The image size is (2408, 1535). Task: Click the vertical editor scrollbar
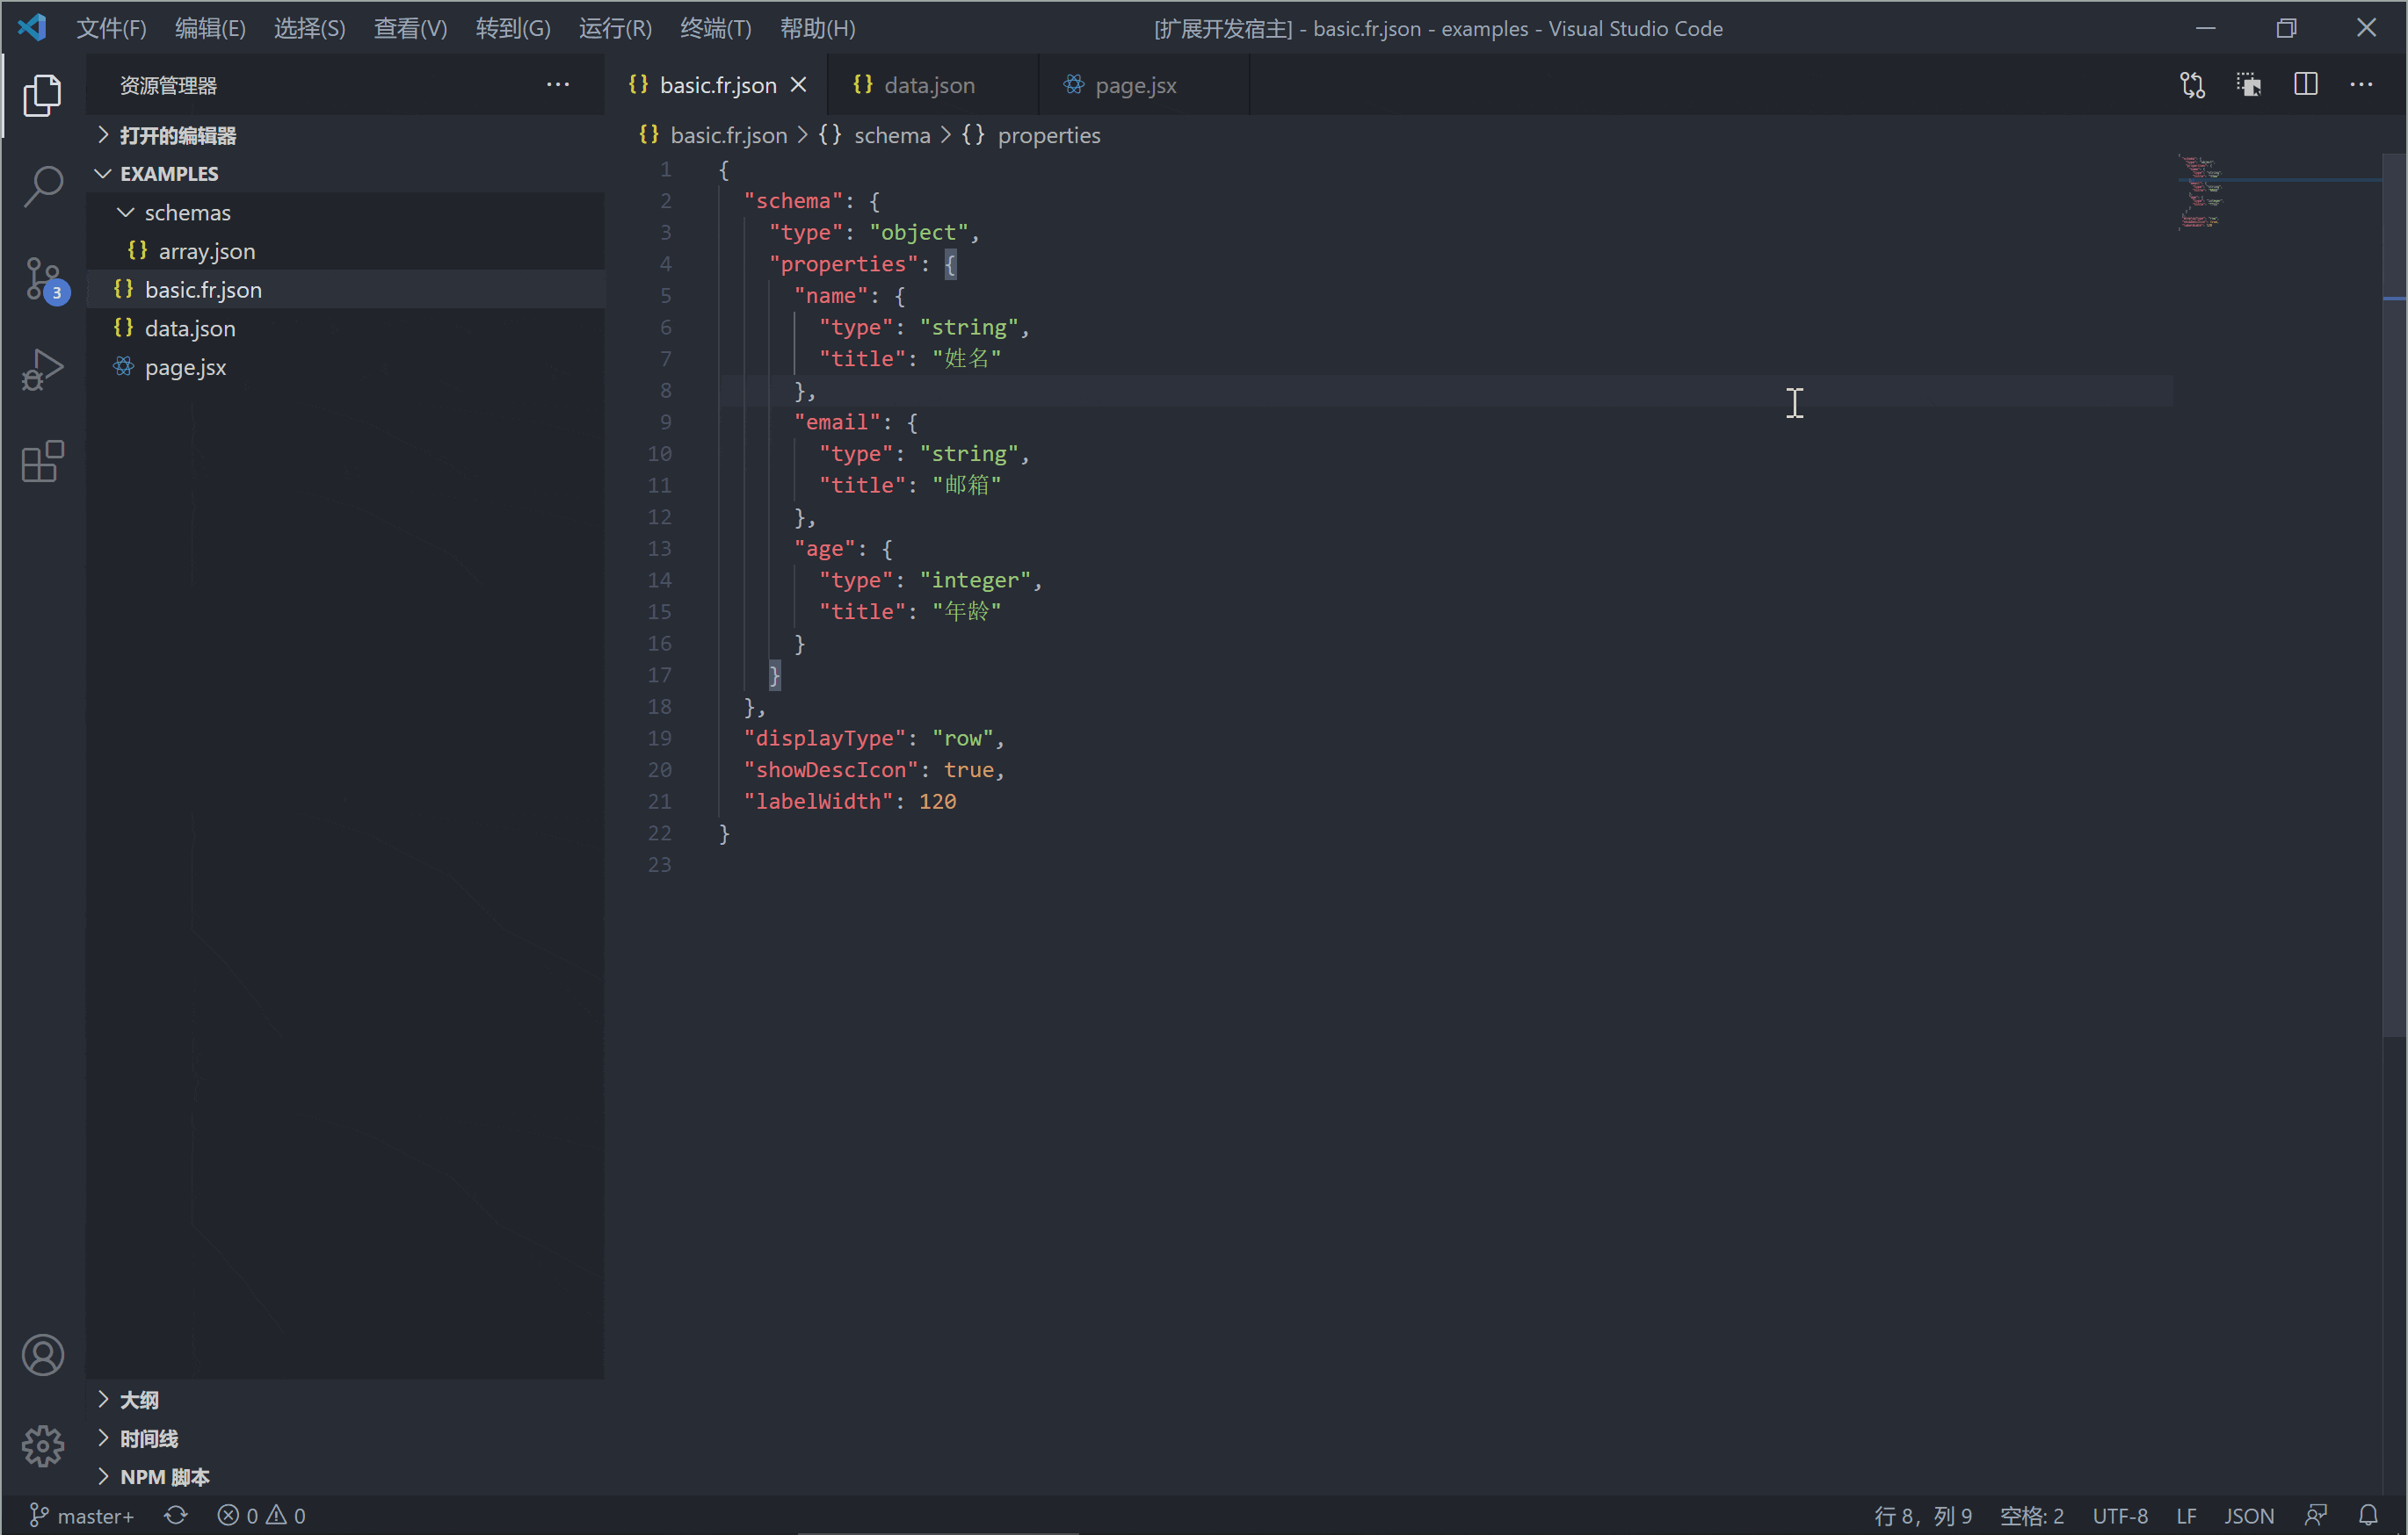pyautogui.click(x=2394, y=595)
